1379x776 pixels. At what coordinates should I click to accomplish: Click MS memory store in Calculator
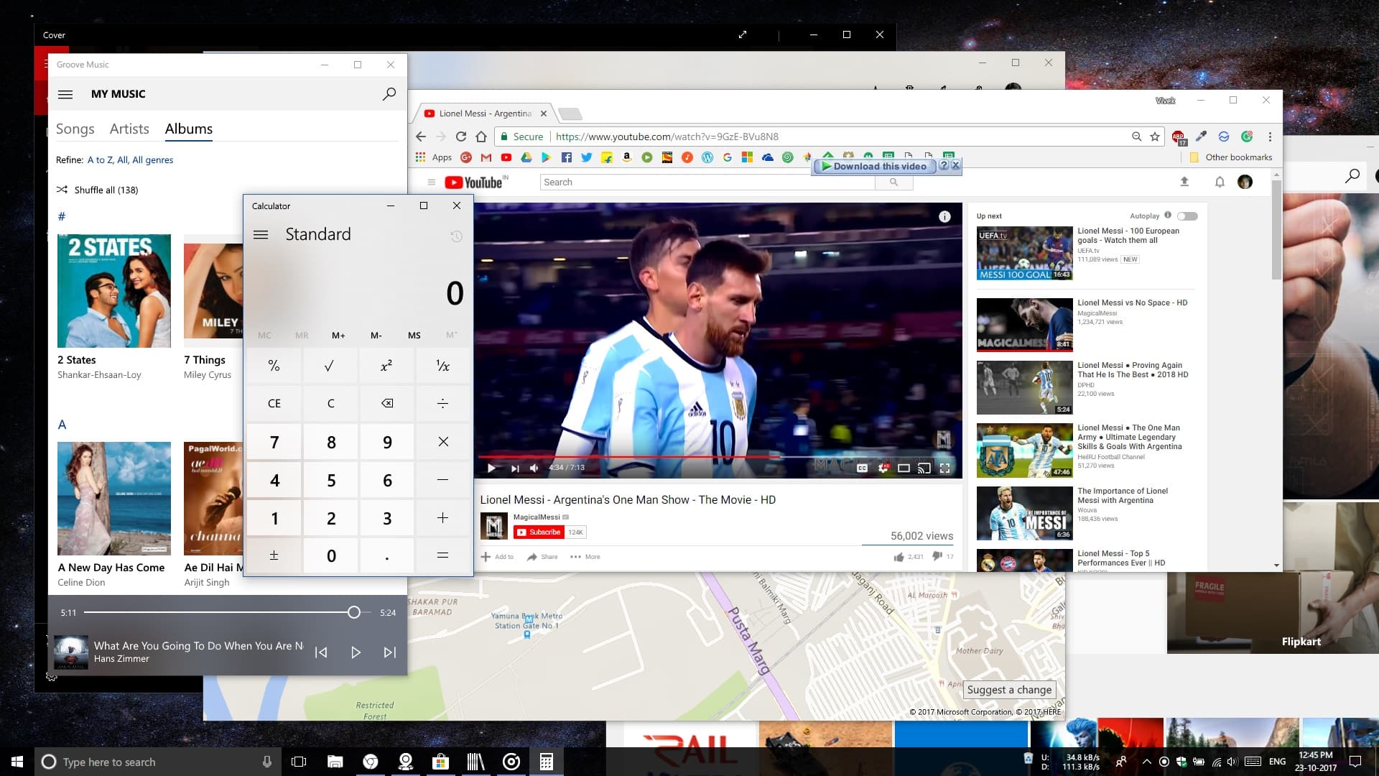pyautogui.click(x=414, y=336)
